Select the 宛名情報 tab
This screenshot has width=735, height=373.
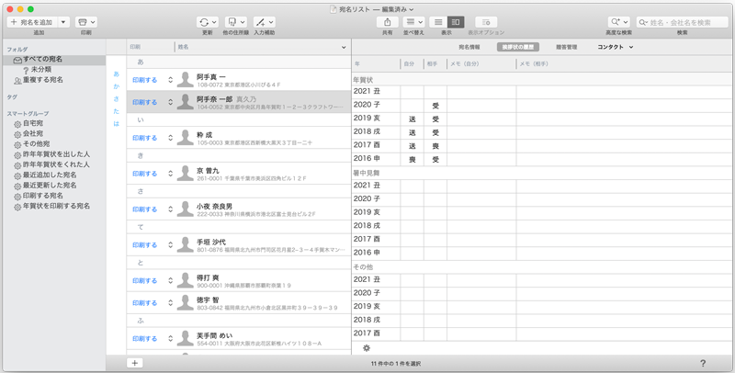475,47
